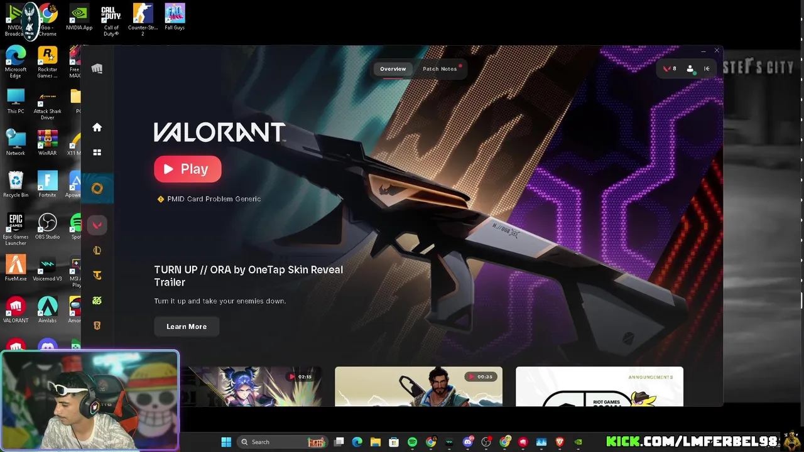804x452 pixels.
Task: Collapse the social panel arrow icon
Action: tap(707, 69)
